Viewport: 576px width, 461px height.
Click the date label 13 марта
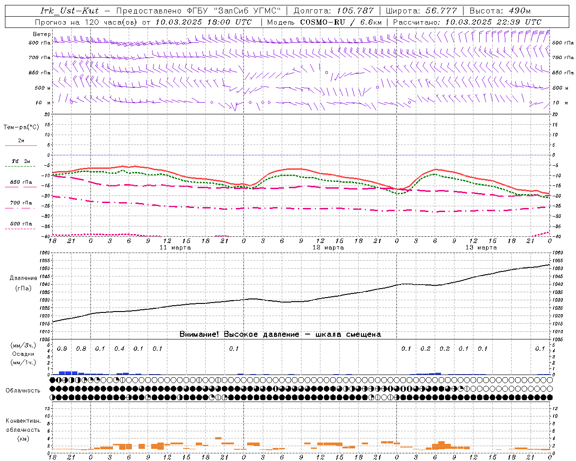tap(481, 248)
